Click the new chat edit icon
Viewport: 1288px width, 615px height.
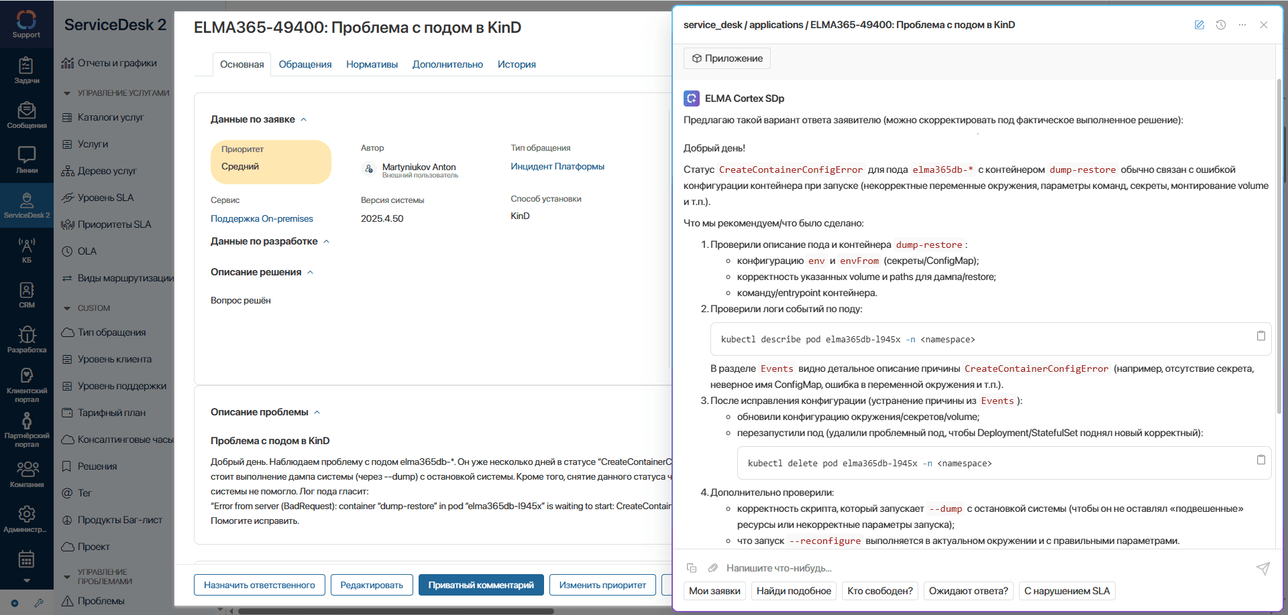coord(1199,25)
